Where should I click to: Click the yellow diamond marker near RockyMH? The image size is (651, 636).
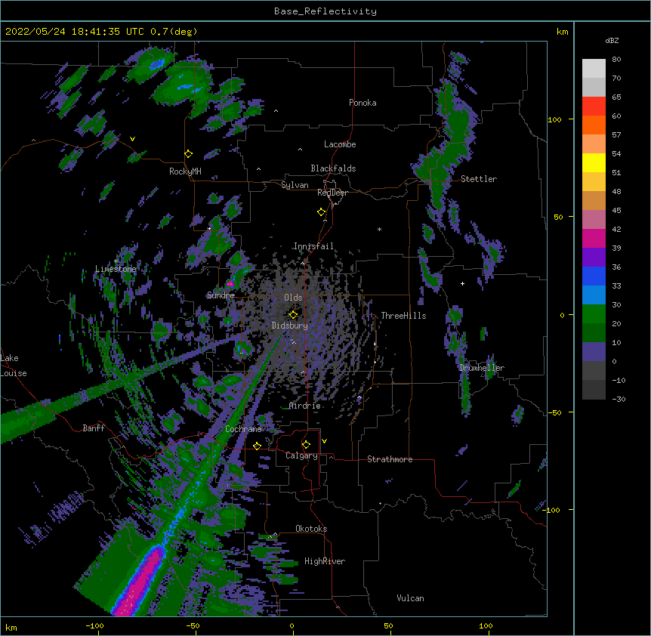coord(189,154)
